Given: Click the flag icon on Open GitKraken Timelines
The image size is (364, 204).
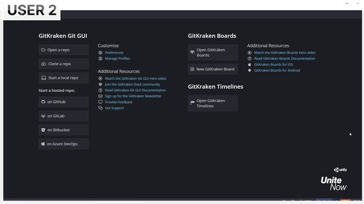Looking at the screenshot, I should coord(192,103).
